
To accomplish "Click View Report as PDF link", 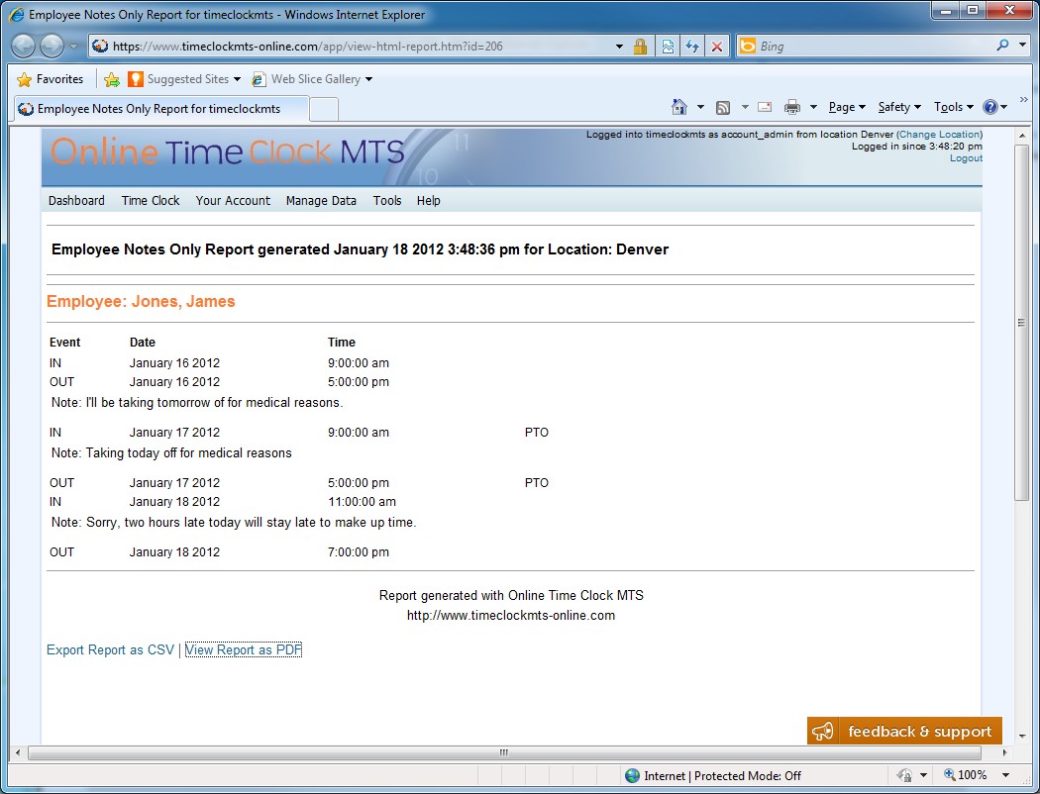I will click(244, 650).
